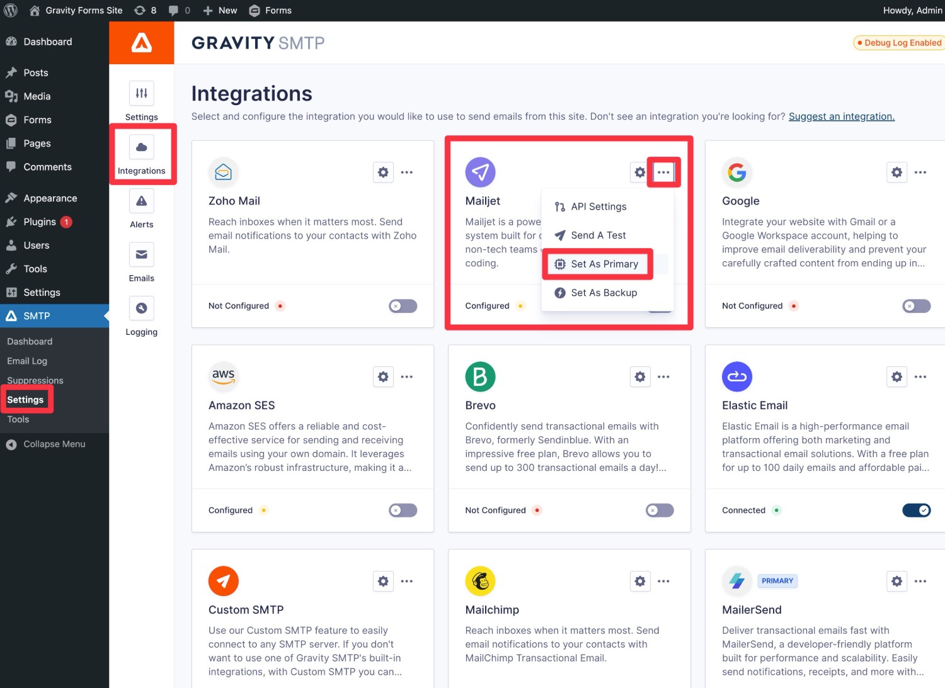Open Custom SMTP settings gear
Screen dimensions: 945x688
point(383,581)
